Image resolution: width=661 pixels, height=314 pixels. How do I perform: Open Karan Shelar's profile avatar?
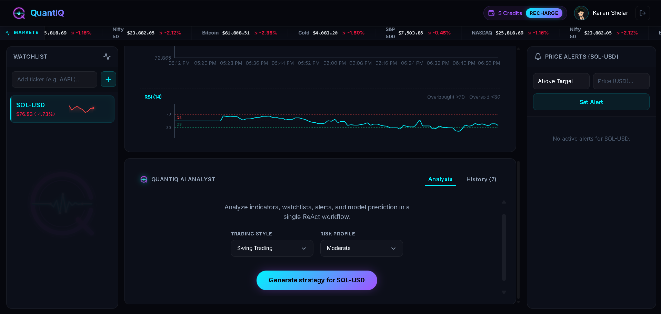pyautogui.click(x=581, y=13)
